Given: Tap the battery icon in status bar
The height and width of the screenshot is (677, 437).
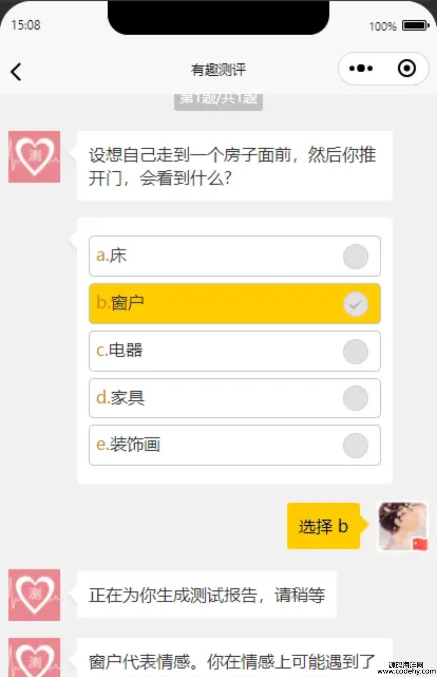Looking at the screenshot, I should click(416, 26).
